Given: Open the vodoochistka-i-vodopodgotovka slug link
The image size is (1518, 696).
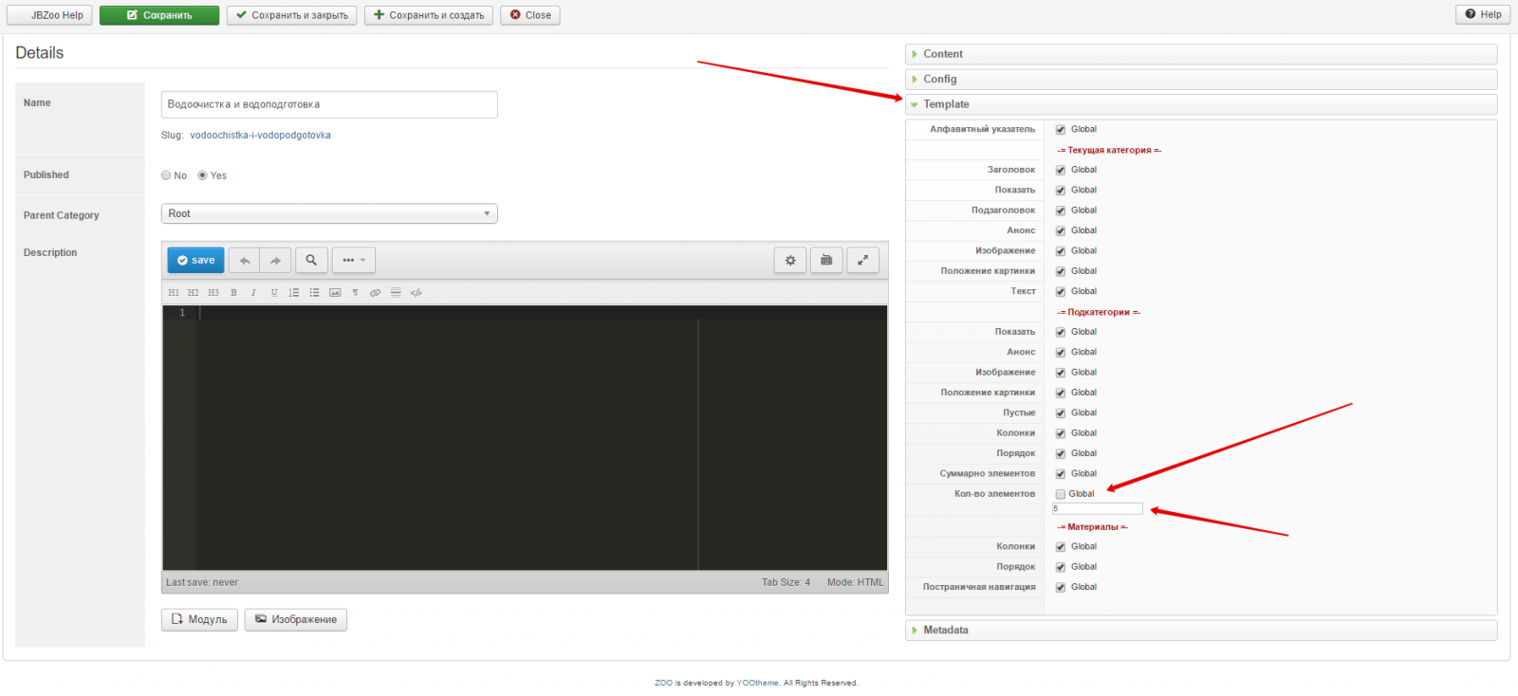Looking at the screenshot, I should [260, 136].
